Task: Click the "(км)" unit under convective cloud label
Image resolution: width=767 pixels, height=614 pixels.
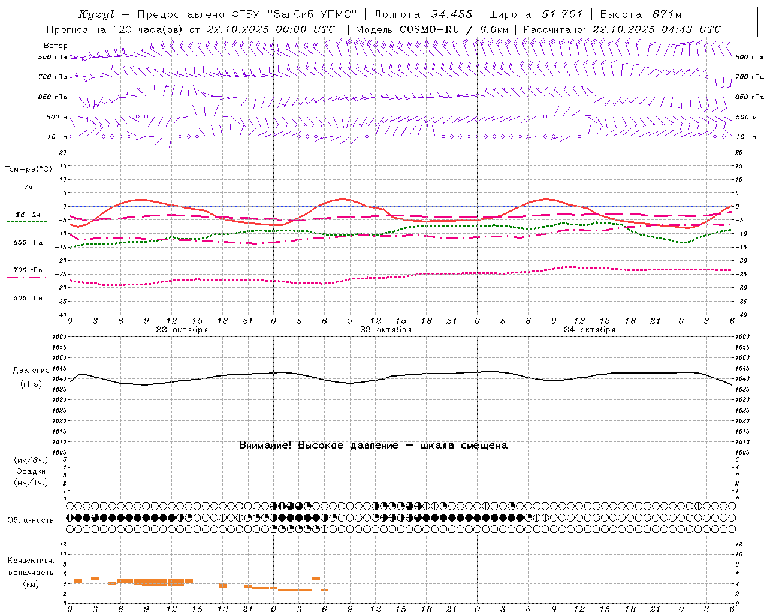Action: coord(31,584)
